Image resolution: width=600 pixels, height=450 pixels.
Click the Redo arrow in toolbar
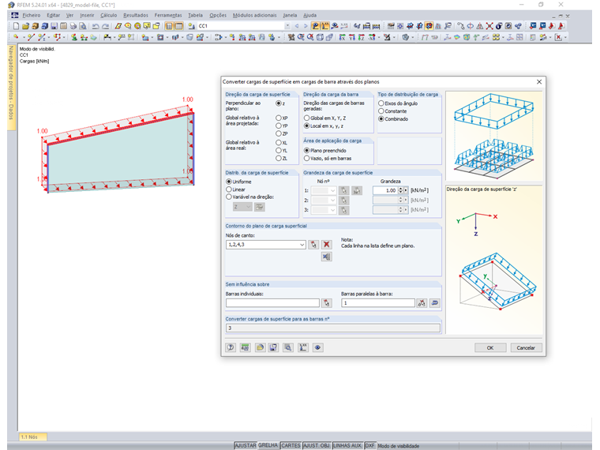[x=105, y=26]
